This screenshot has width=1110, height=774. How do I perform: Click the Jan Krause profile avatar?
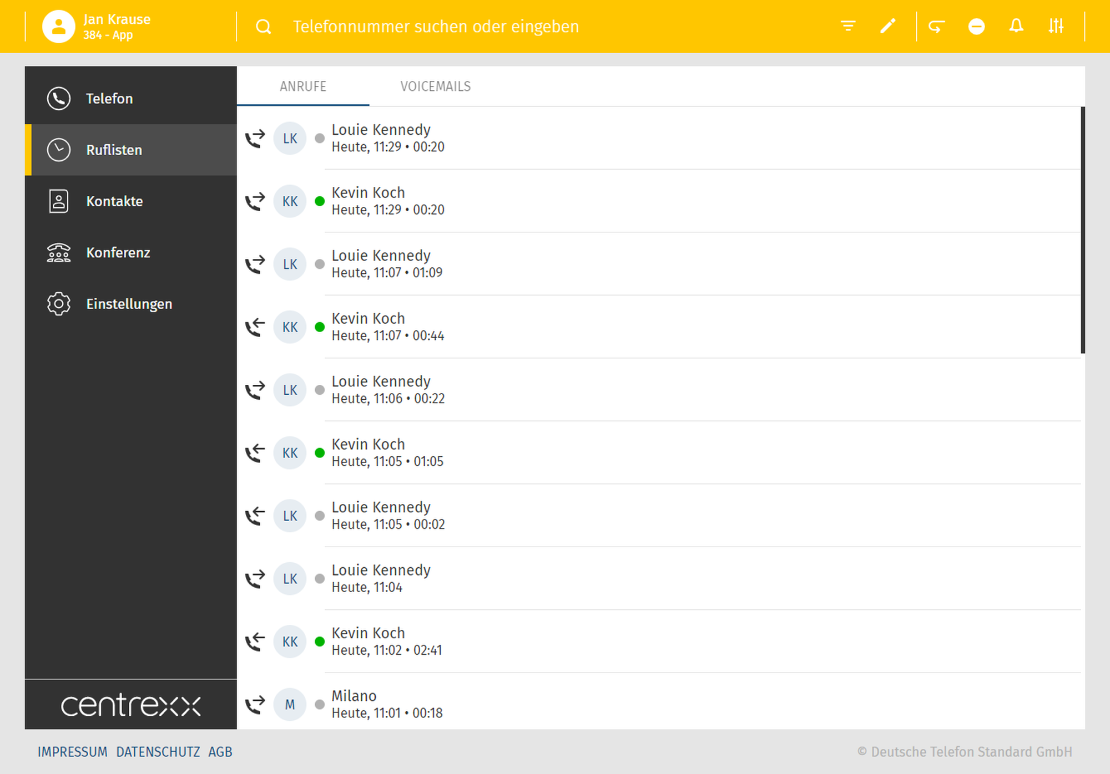point(59,27)
